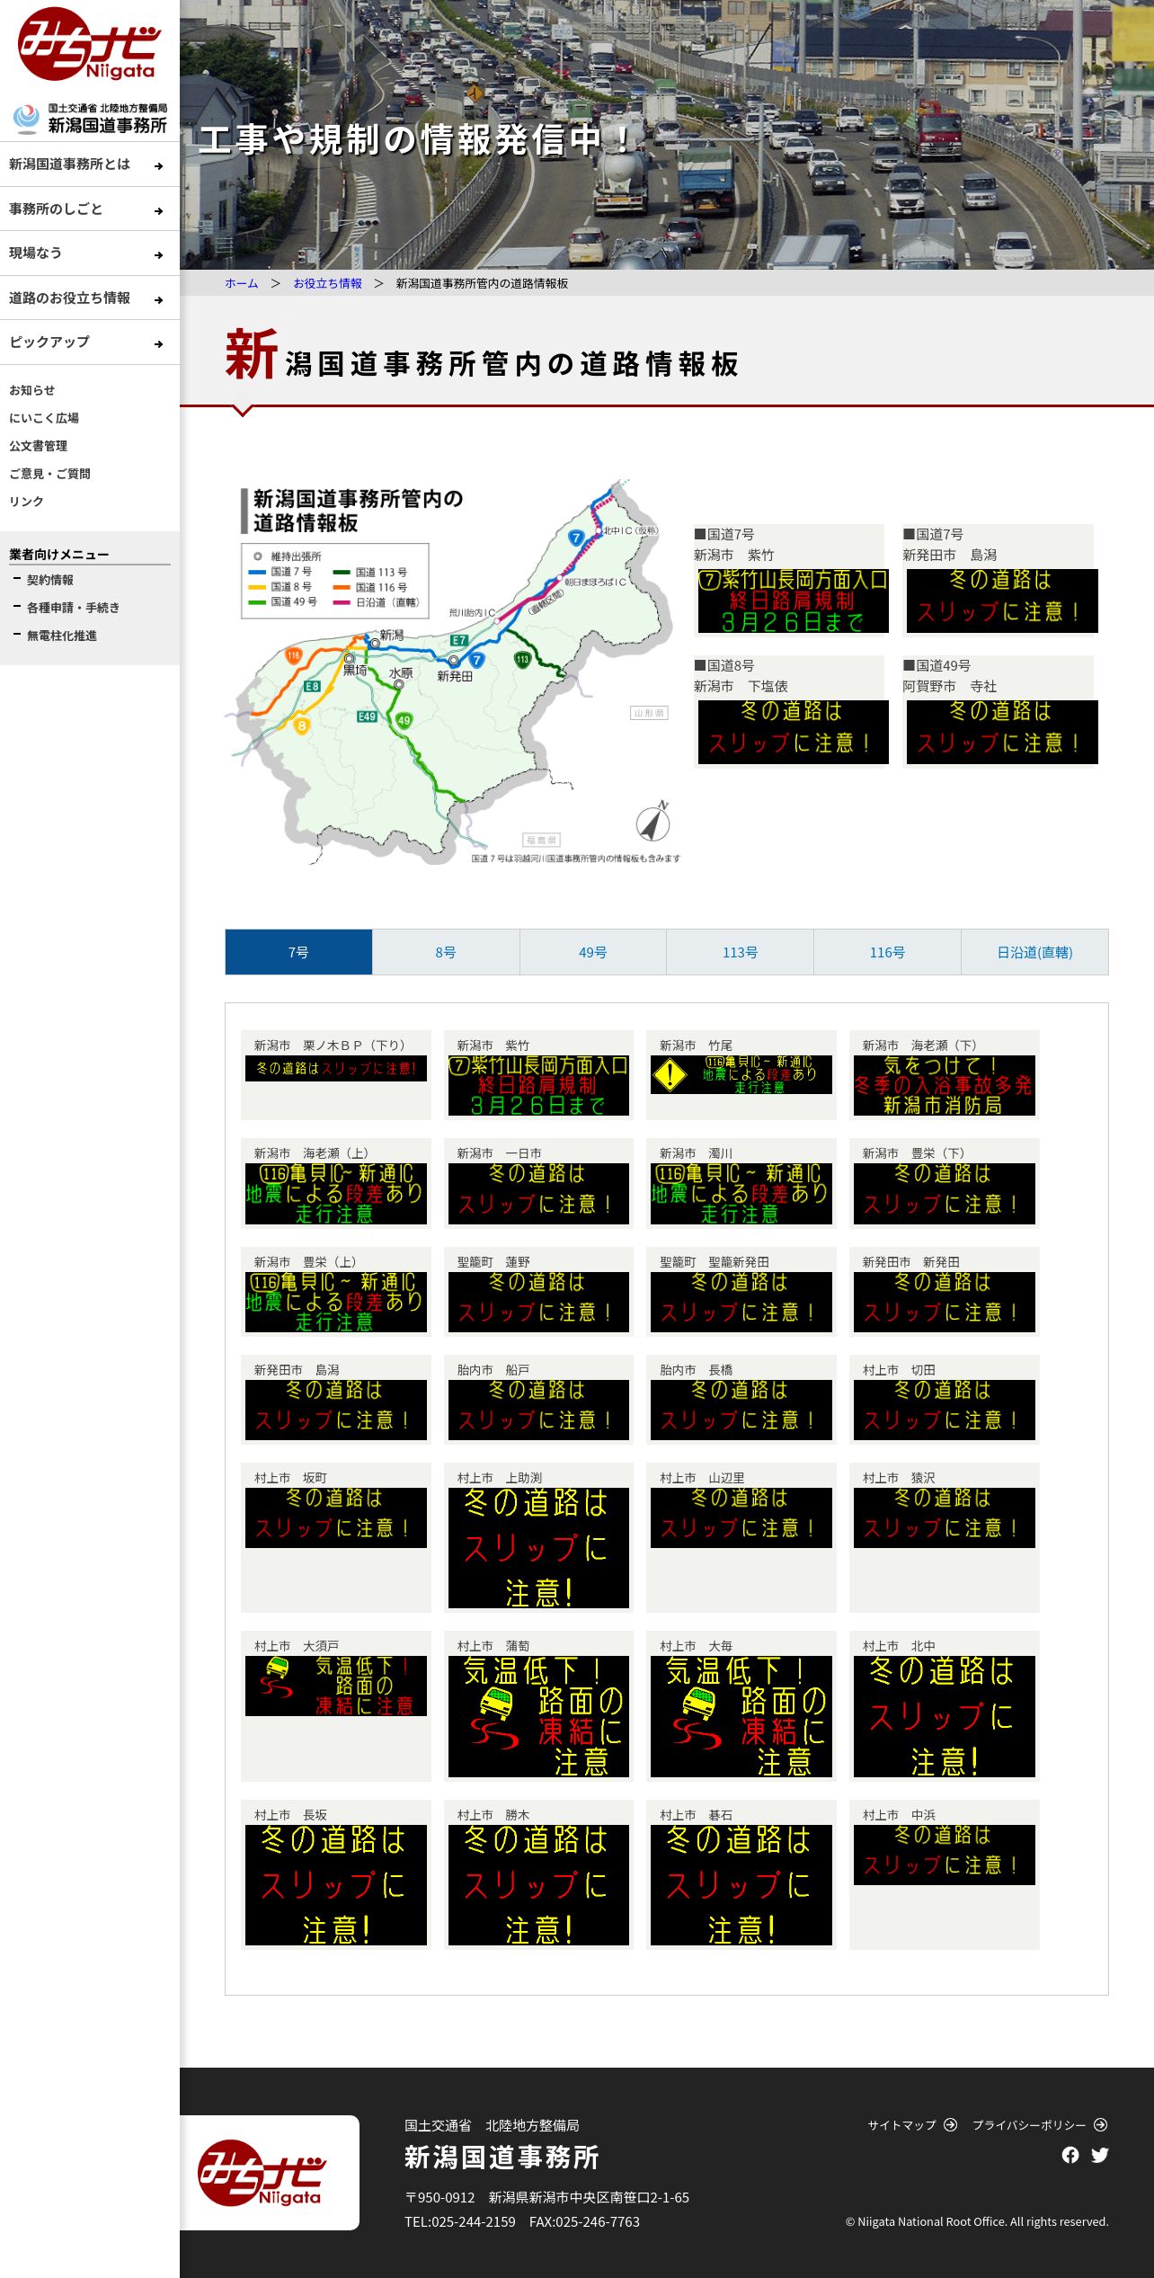Viewport: 1154px width, 2278px height.
Task: Open 豊栄(下) sign board
Action: (945, 1194)
